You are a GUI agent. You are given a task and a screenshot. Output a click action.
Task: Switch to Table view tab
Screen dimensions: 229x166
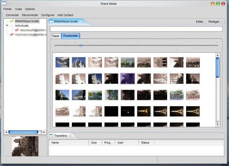pos(55,36)
